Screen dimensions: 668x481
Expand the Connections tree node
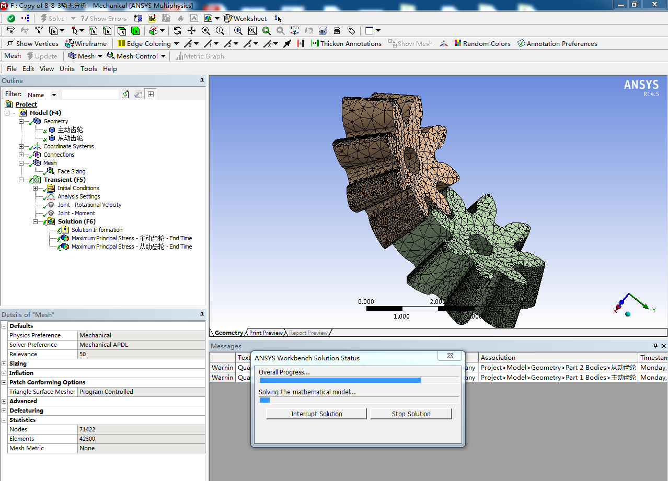21,155
